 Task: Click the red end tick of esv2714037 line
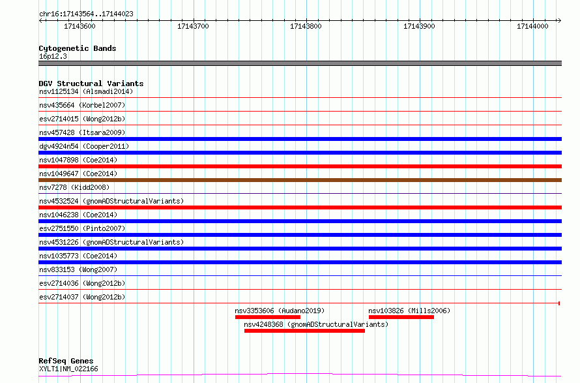pos(559,303)
